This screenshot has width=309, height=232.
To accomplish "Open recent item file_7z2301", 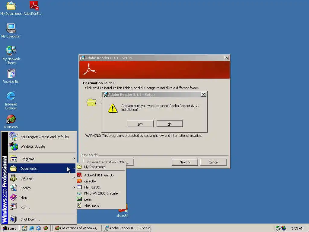I will pos(101,187).
